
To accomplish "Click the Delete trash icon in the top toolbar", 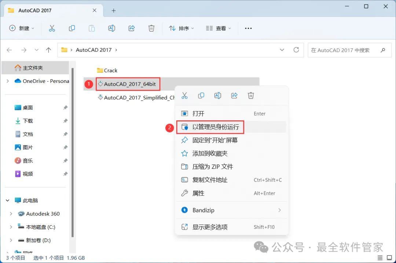I will tap(151, 28).
